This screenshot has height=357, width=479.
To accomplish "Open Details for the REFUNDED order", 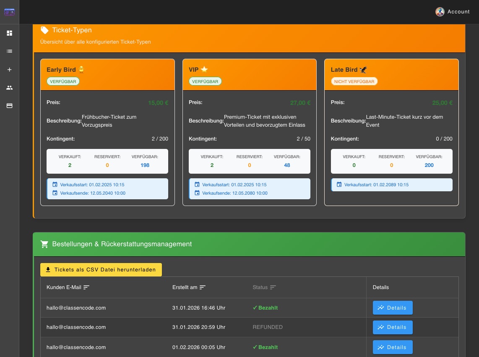I will 392,327.
